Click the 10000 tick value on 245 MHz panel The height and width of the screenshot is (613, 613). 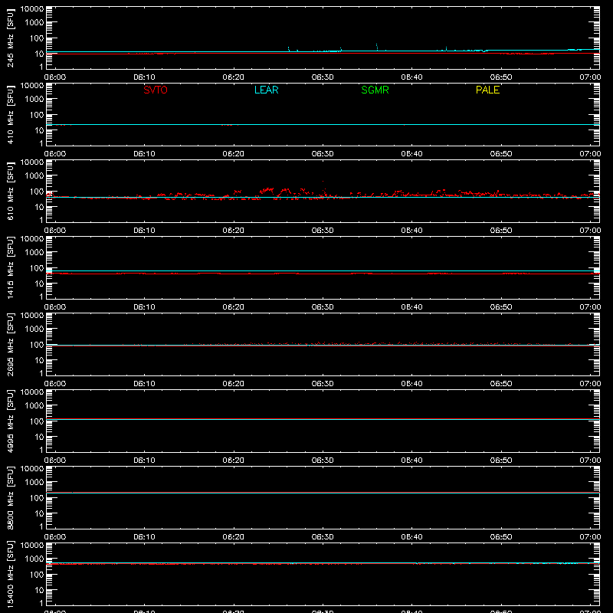click(32, 9)
